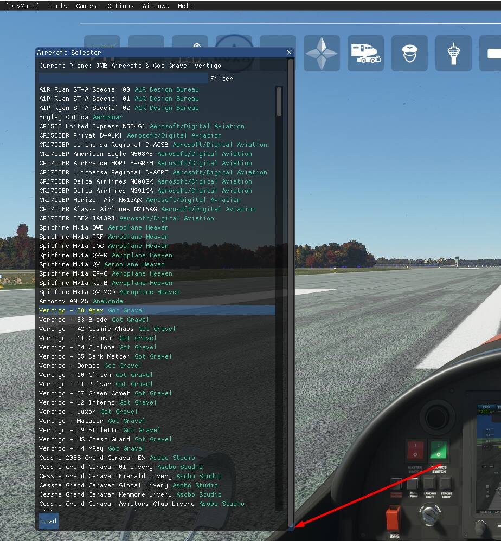
Task: Click Load to load selected aircraft
Action: (48, 521)
